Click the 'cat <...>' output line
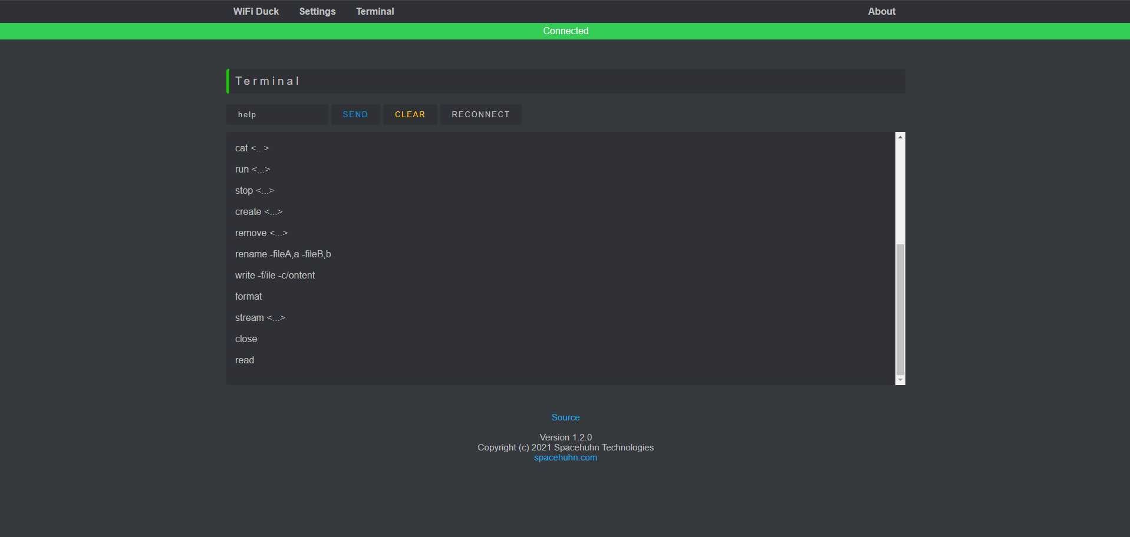 (252, 148)
